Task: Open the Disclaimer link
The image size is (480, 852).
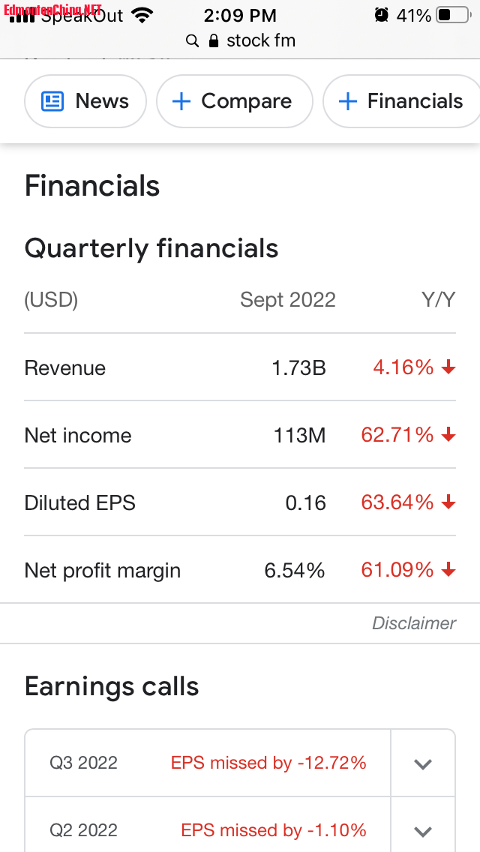Action: [x=414, y=623]
